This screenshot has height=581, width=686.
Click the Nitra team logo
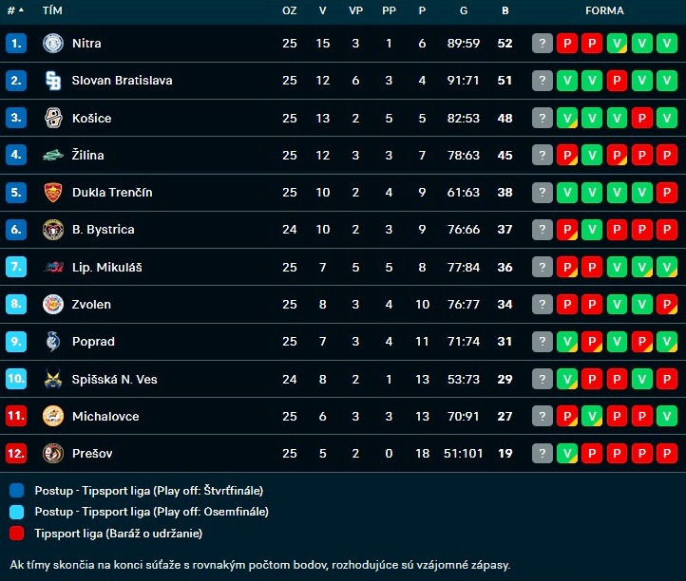tap(53, 43)
